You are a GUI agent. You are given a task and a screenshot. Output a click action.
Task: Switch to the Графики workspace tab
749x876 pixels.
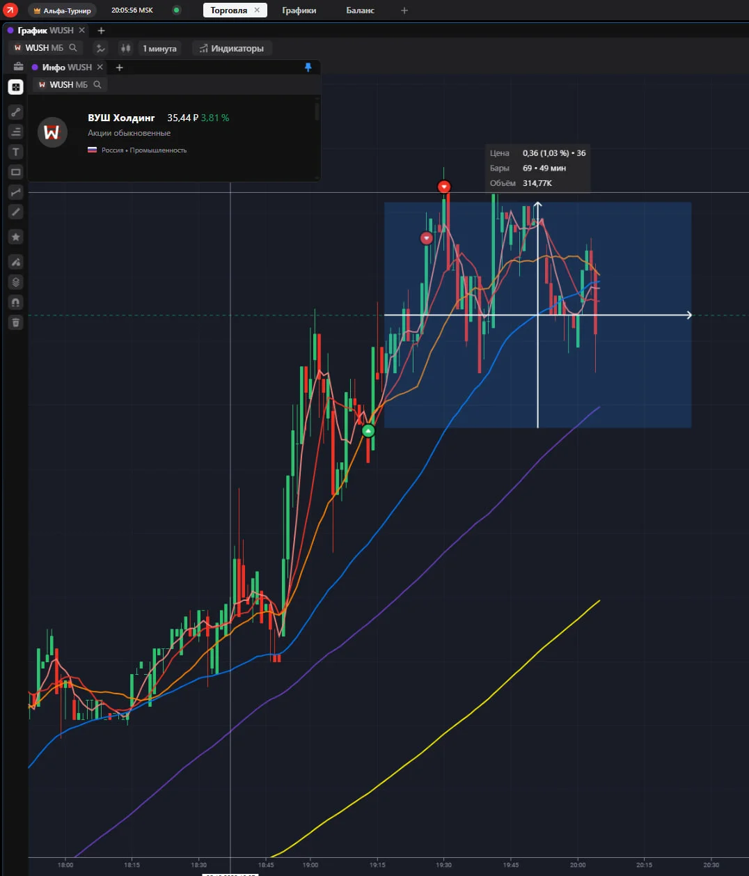coord(299,10)
